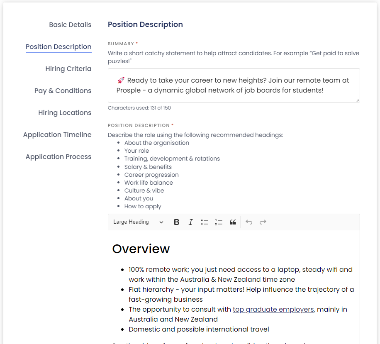The height and width of the screenshot is (344, 380).
Task: Navigate to Basic Details section
Action: pyautogui.click(x=70, y=25)
